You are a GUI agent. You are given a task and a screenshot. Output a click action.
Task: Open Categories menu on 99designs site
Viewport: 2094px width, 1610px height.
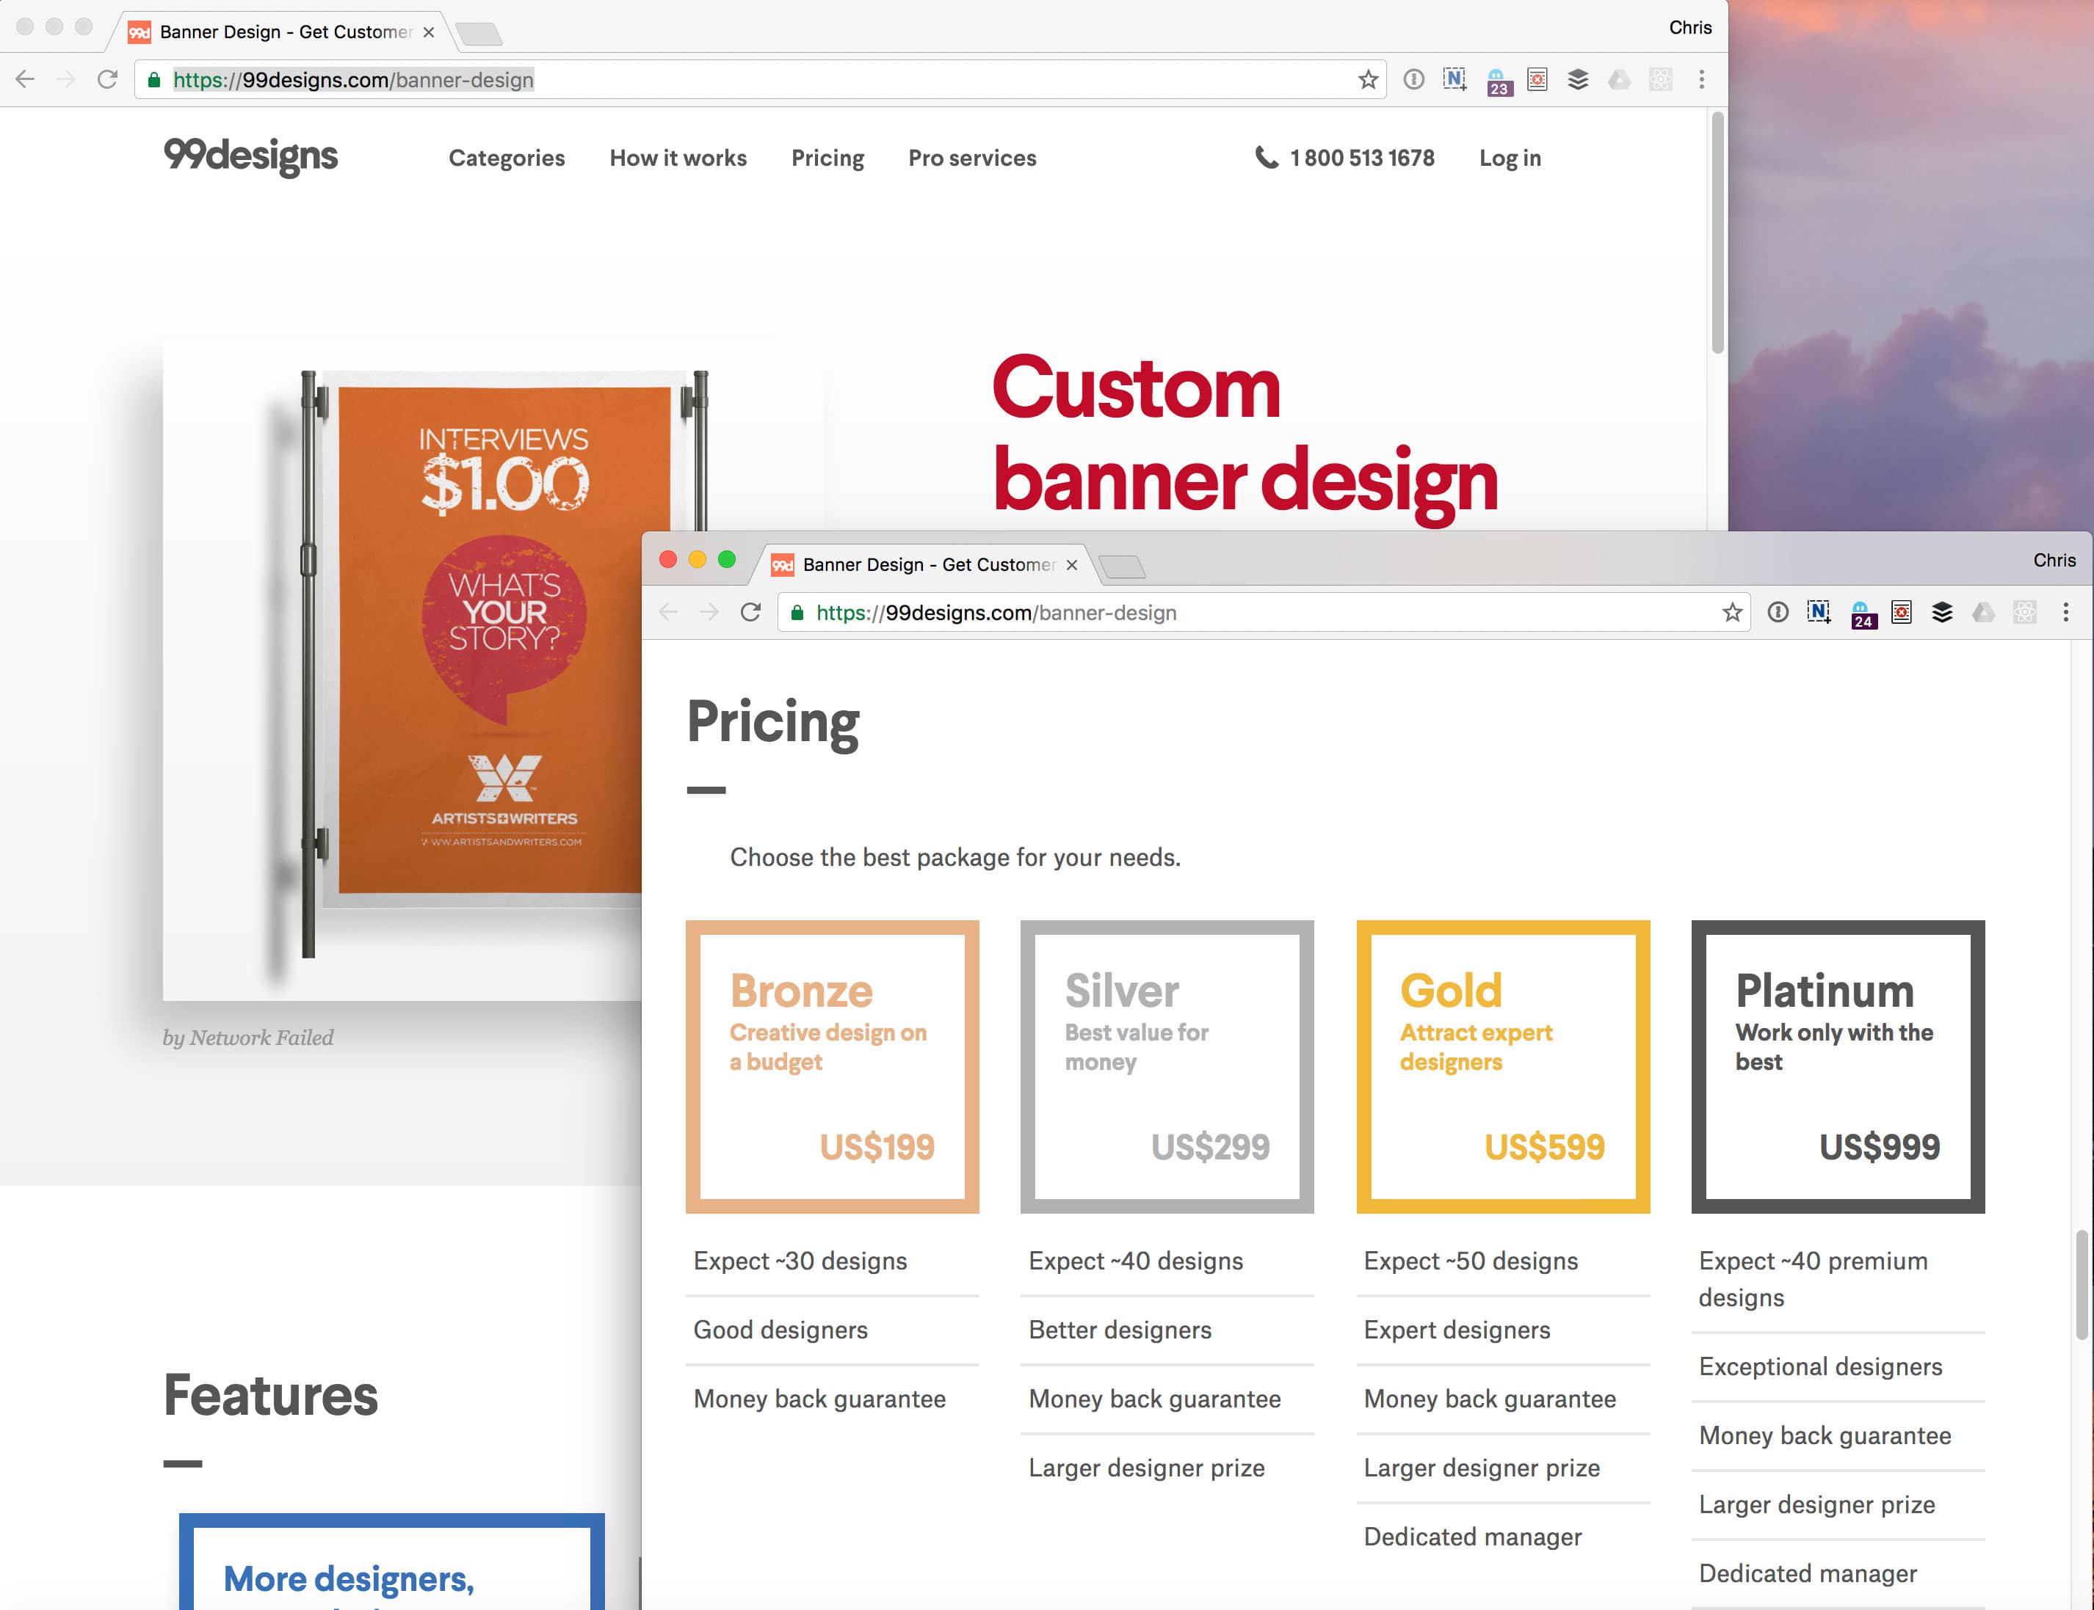506,158
